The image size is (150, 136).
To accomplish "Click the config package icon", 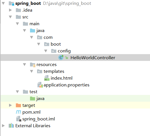I will point(54,51).
